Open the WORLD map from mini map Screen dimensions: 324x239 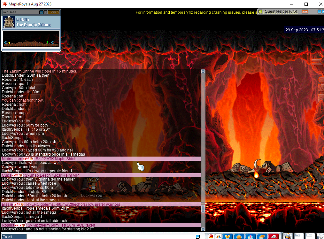point(53,12)
